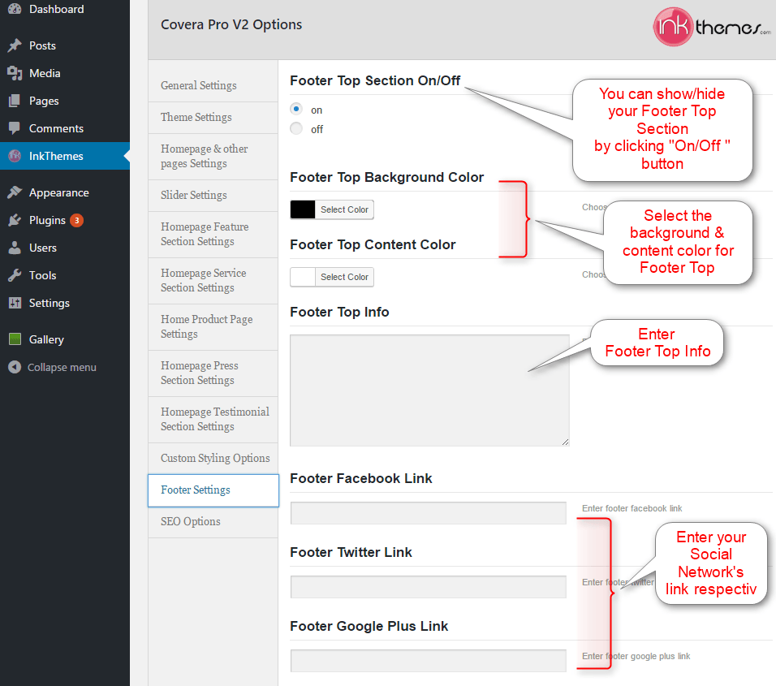Click the Posts pushpin icon
The image size is (776, 686).
(x=15, y=45)
